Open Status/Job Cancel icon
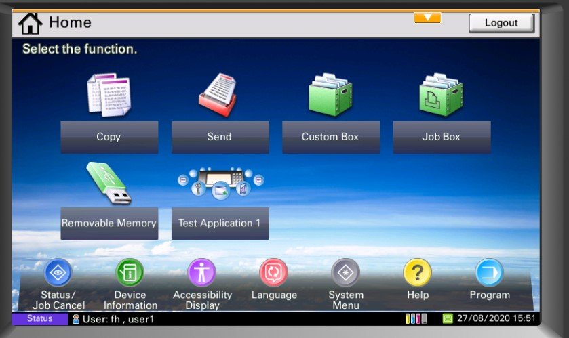569x338 pixels. (58, 272)
